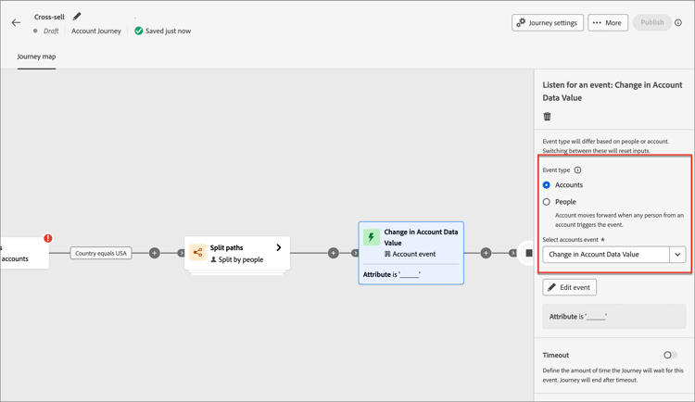The width and height of the screenshot is (695, 402).
Task: Click the Publish button
Action: click(x=651, y=22)
